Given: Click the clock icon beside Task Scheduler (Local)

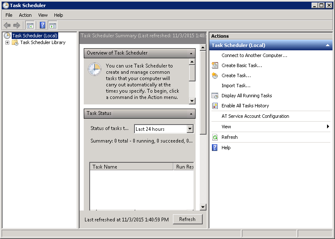Looking at the screenshot, I should click(7, 36).
